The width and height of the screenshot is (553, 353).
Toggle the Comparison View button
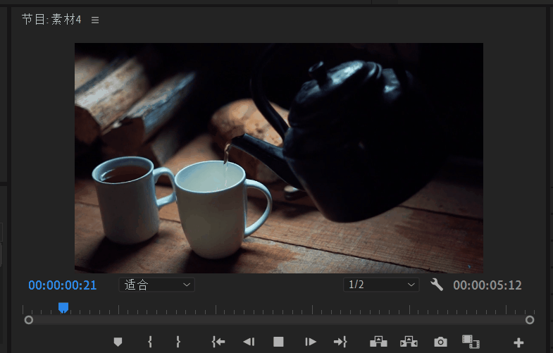[x=470, y=342]
